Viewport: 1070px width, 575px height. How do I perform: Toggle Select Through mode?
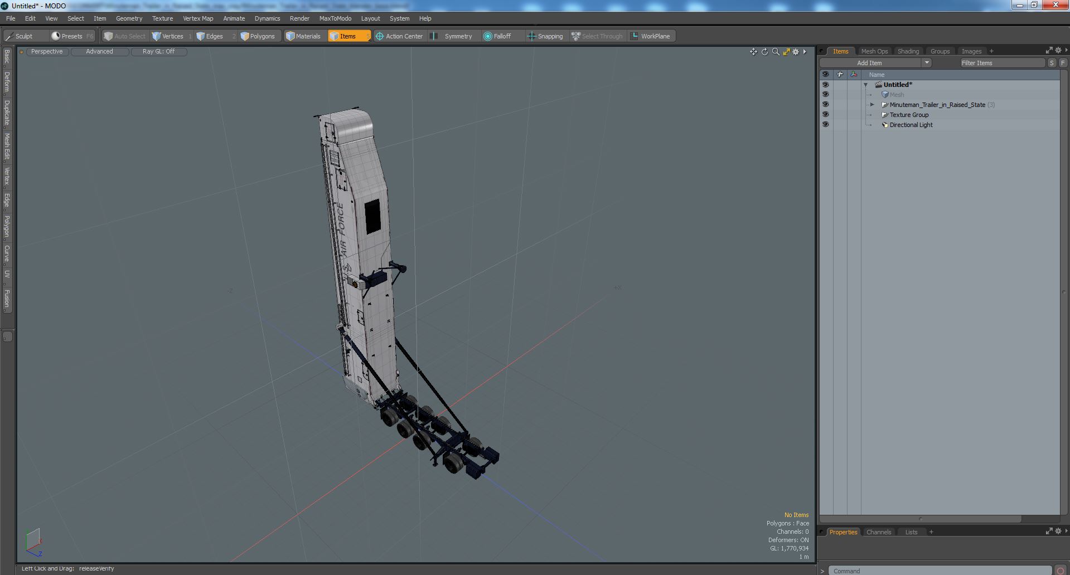[598, 36]
